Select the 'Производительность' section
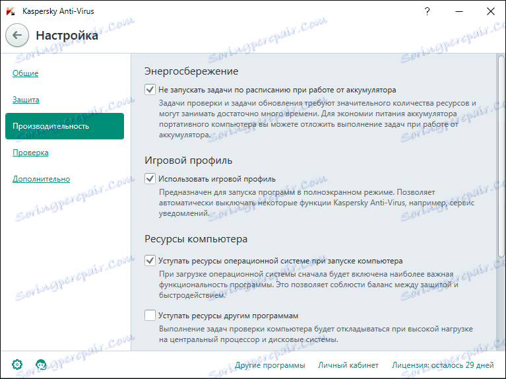 [65, 126]
